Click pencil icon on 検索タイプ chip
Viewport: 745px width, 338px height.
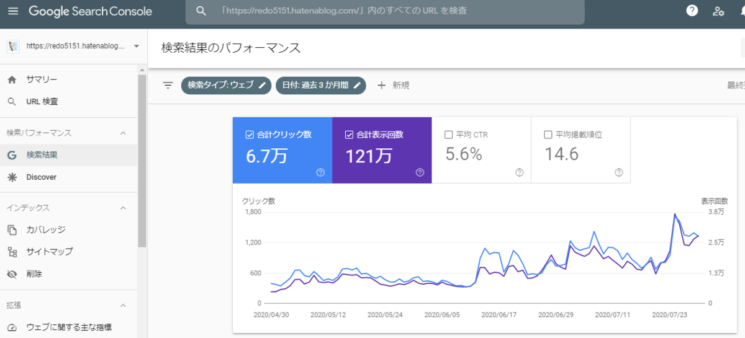click(x=263, y=86)
